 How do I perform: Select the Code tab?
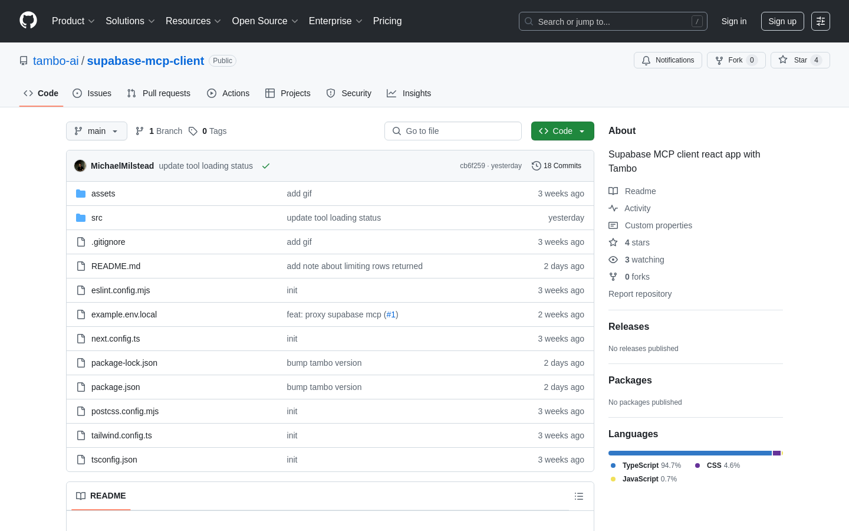[41, 93]
